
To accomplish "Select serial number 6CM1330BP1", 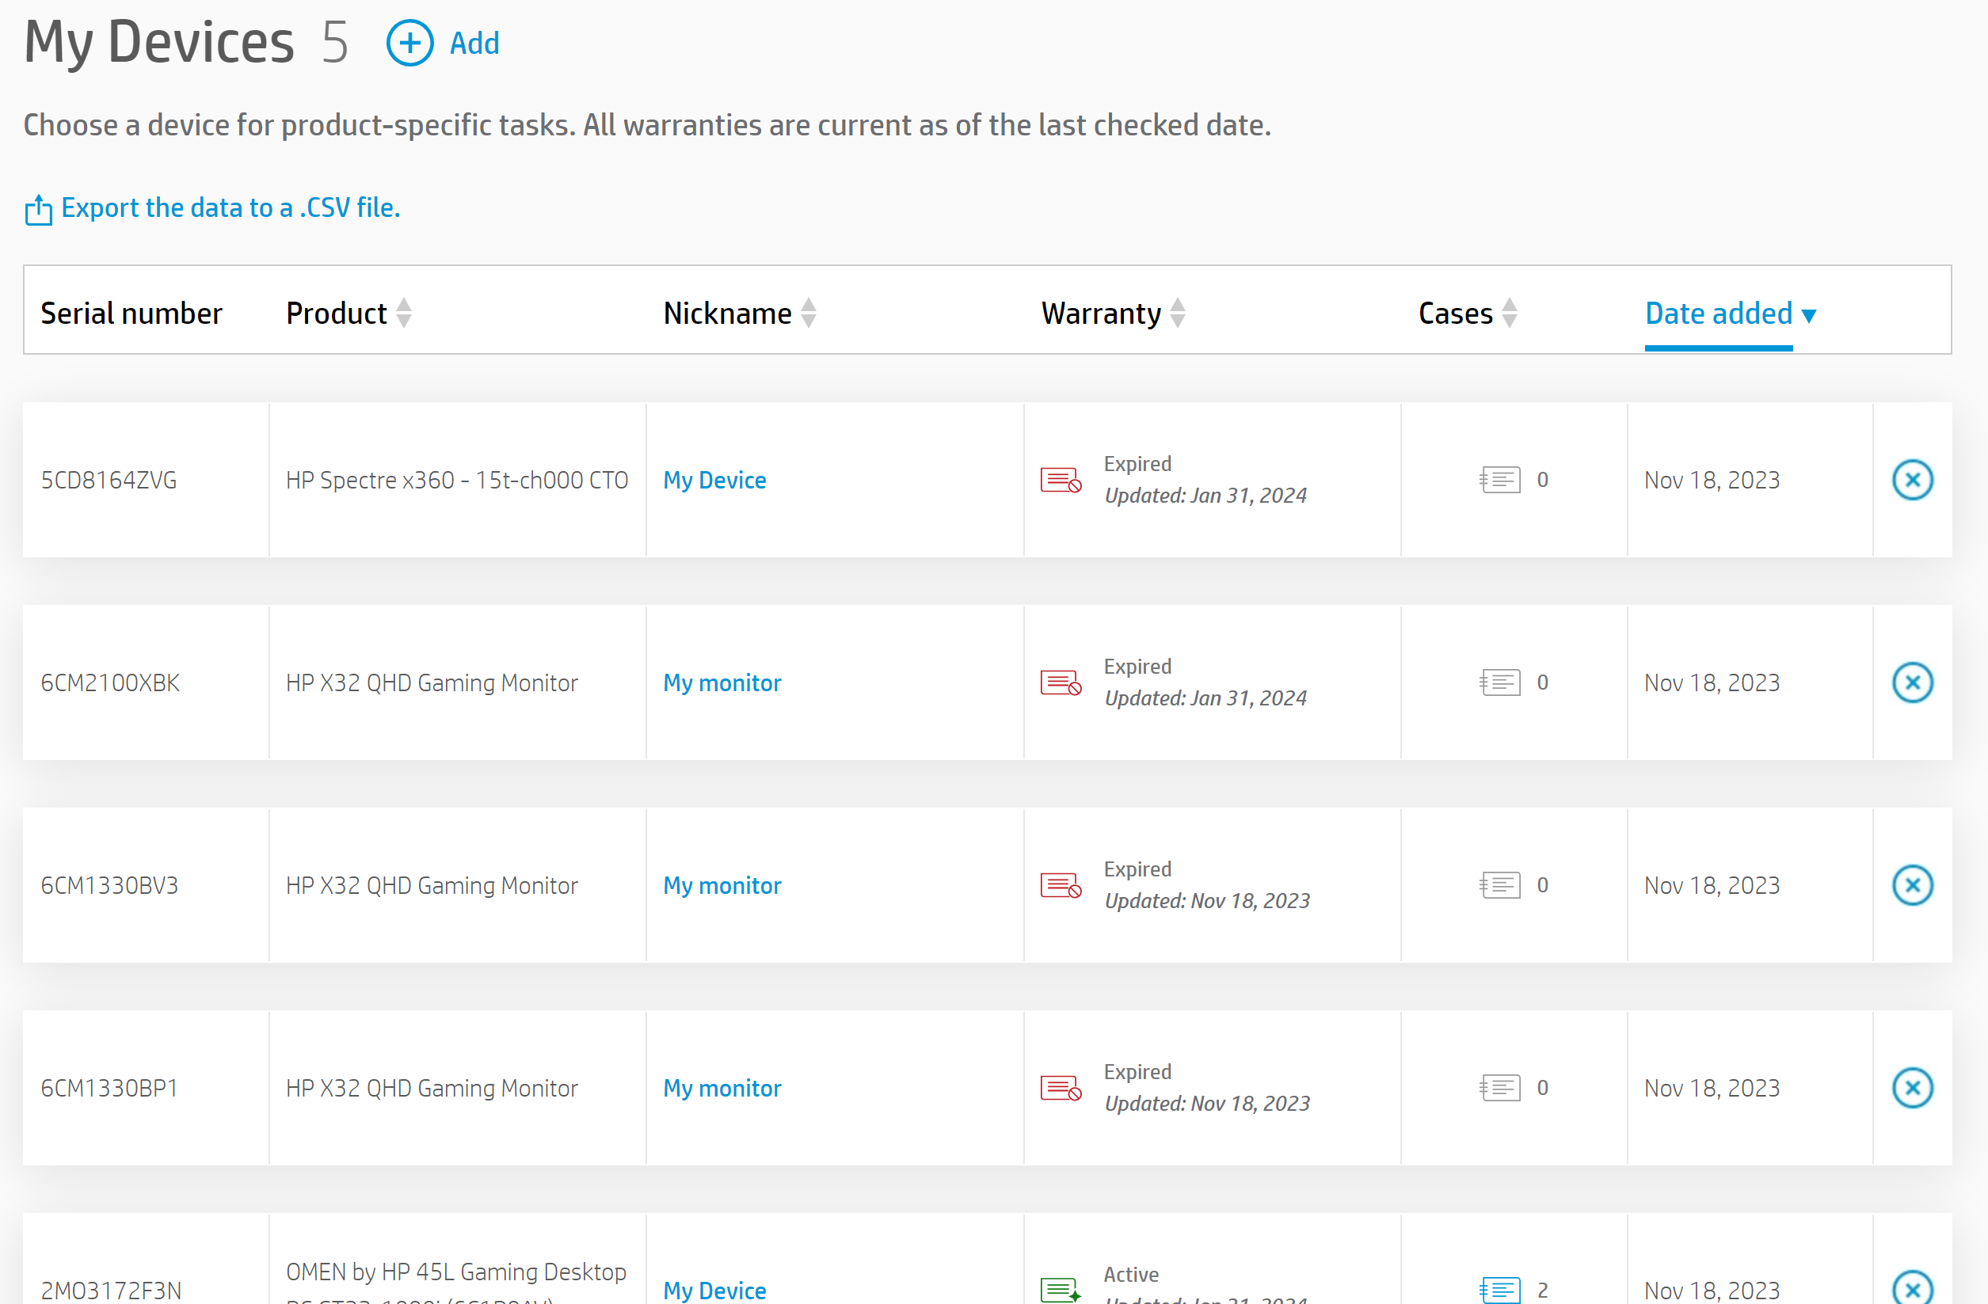I will click(109, 1088).
